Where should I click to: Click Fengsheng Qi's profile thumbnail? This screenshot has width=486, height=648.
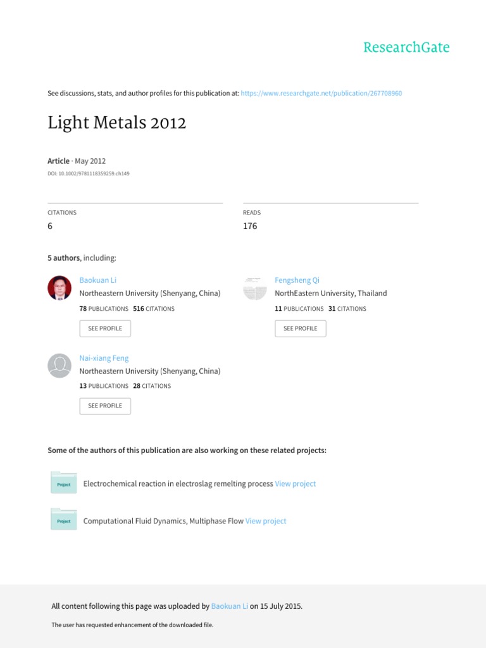click(x=255, y=288)
